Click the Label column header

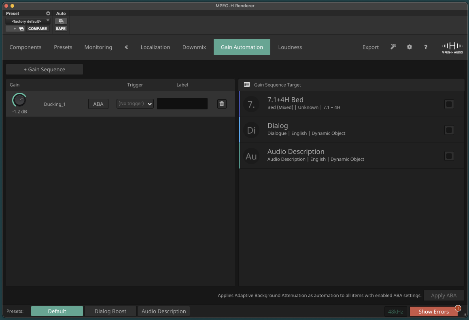click(182, 85)
